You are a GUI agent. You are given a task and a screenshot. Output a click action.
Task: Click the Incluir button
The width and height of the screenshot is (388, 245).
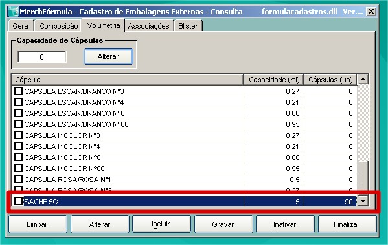[161, 224]
